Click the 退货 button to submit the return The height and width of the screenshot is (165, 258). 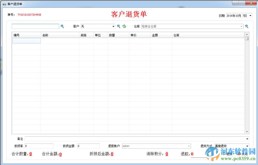tap(230, 154)
